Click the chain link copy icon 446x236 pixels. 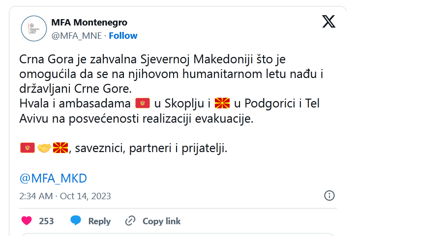(x=130, y=221)
